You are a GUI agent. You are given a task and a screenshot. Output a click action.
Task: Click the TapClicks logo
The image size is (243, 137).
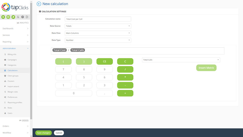point(15,7)
